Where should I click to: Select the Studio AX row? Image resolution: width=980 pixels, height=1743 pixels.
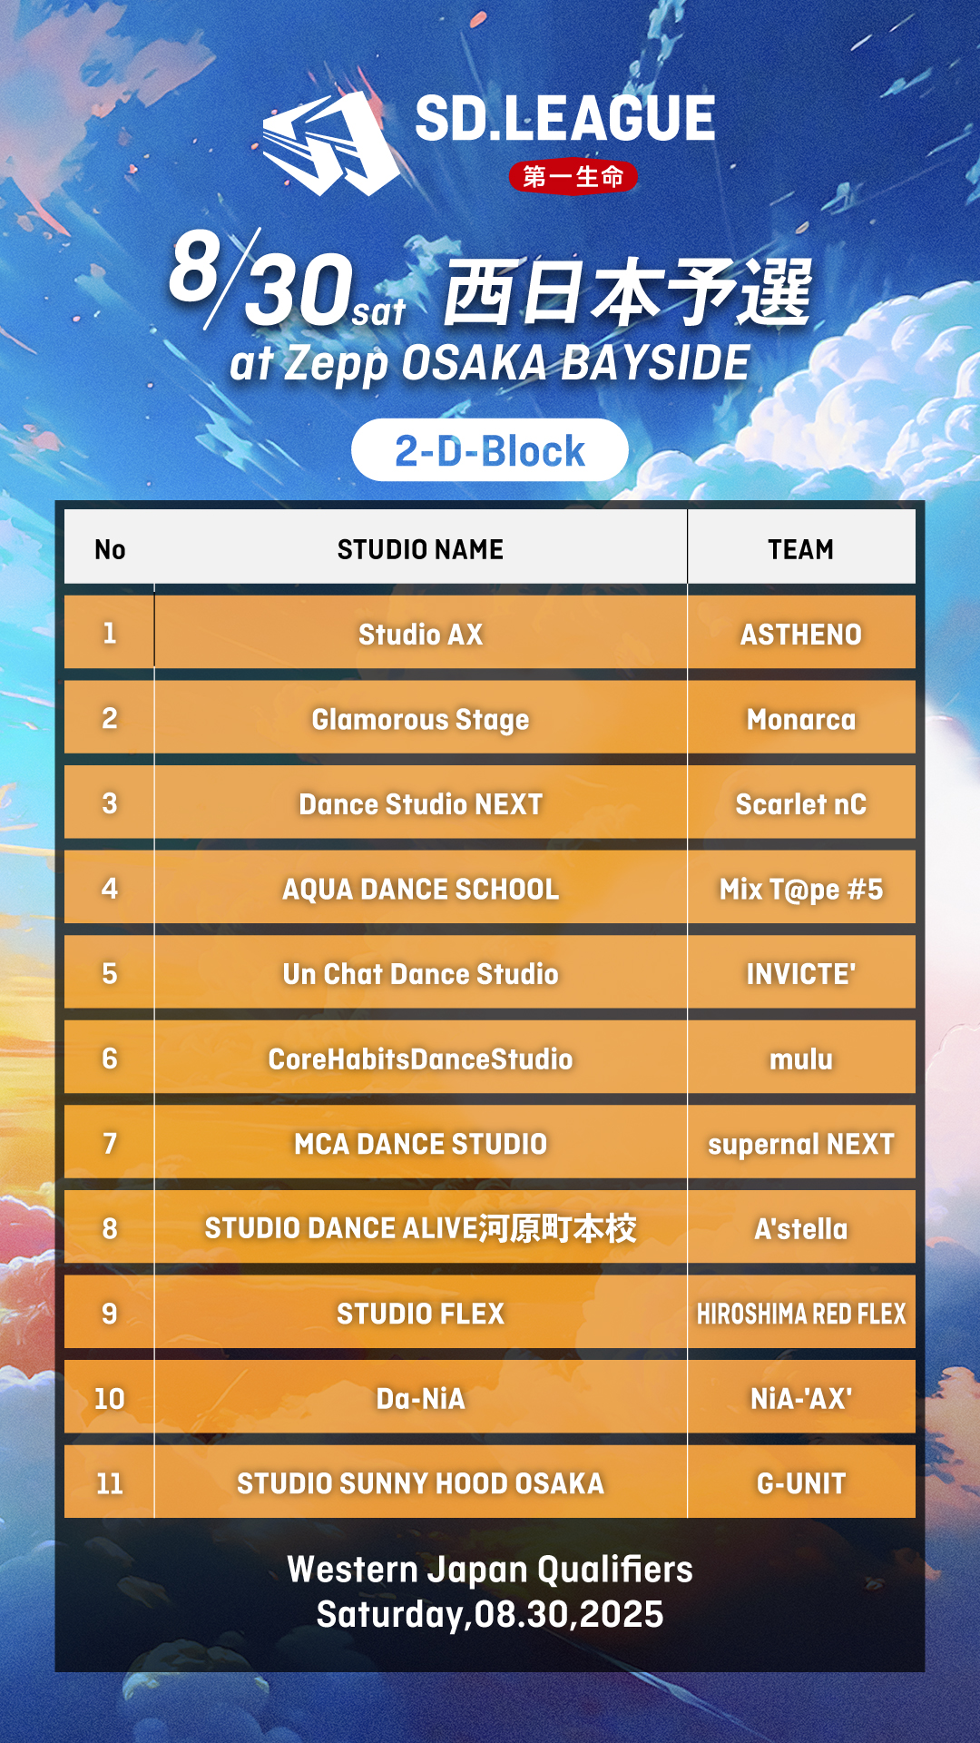tap(420, 634)
